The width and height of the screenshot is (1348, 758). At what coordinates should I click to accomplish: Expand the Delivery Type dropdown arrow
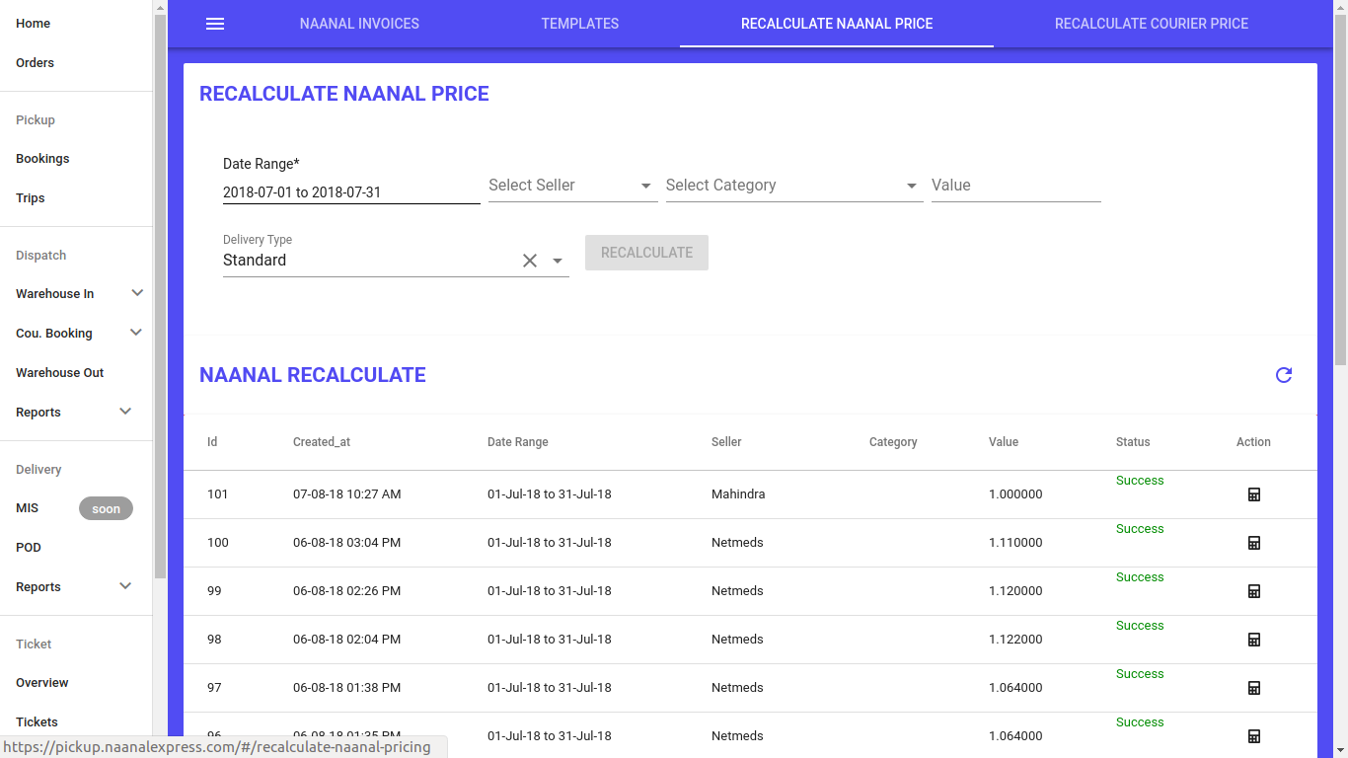[558, 261]
